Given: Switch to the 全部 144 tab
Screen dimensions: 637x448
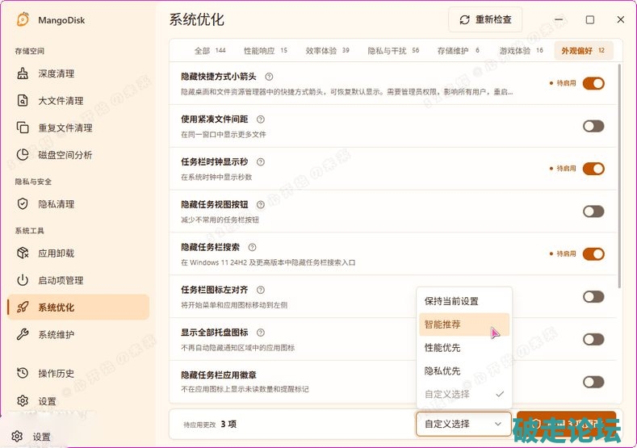Looking at the screenshot, I should tap(210, 50).
